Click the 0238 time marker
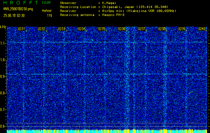This screenshot has height=133, width=210. pos(162,29)
